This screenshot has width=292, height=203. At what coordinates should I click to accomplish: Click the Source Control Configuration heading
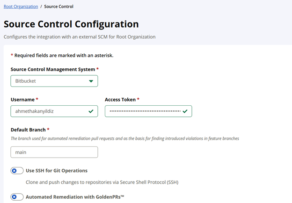pyautogui.click(x=71, y=24)
